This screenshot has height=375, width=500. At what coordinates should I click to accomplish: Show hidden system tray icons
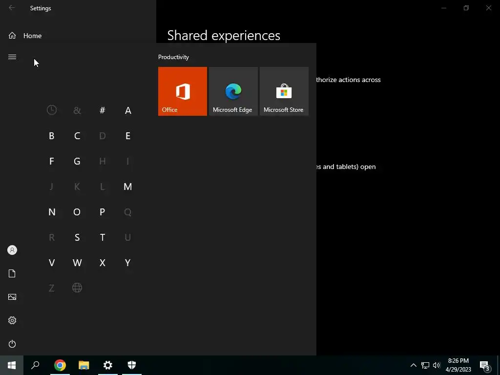tap(413, 365)
